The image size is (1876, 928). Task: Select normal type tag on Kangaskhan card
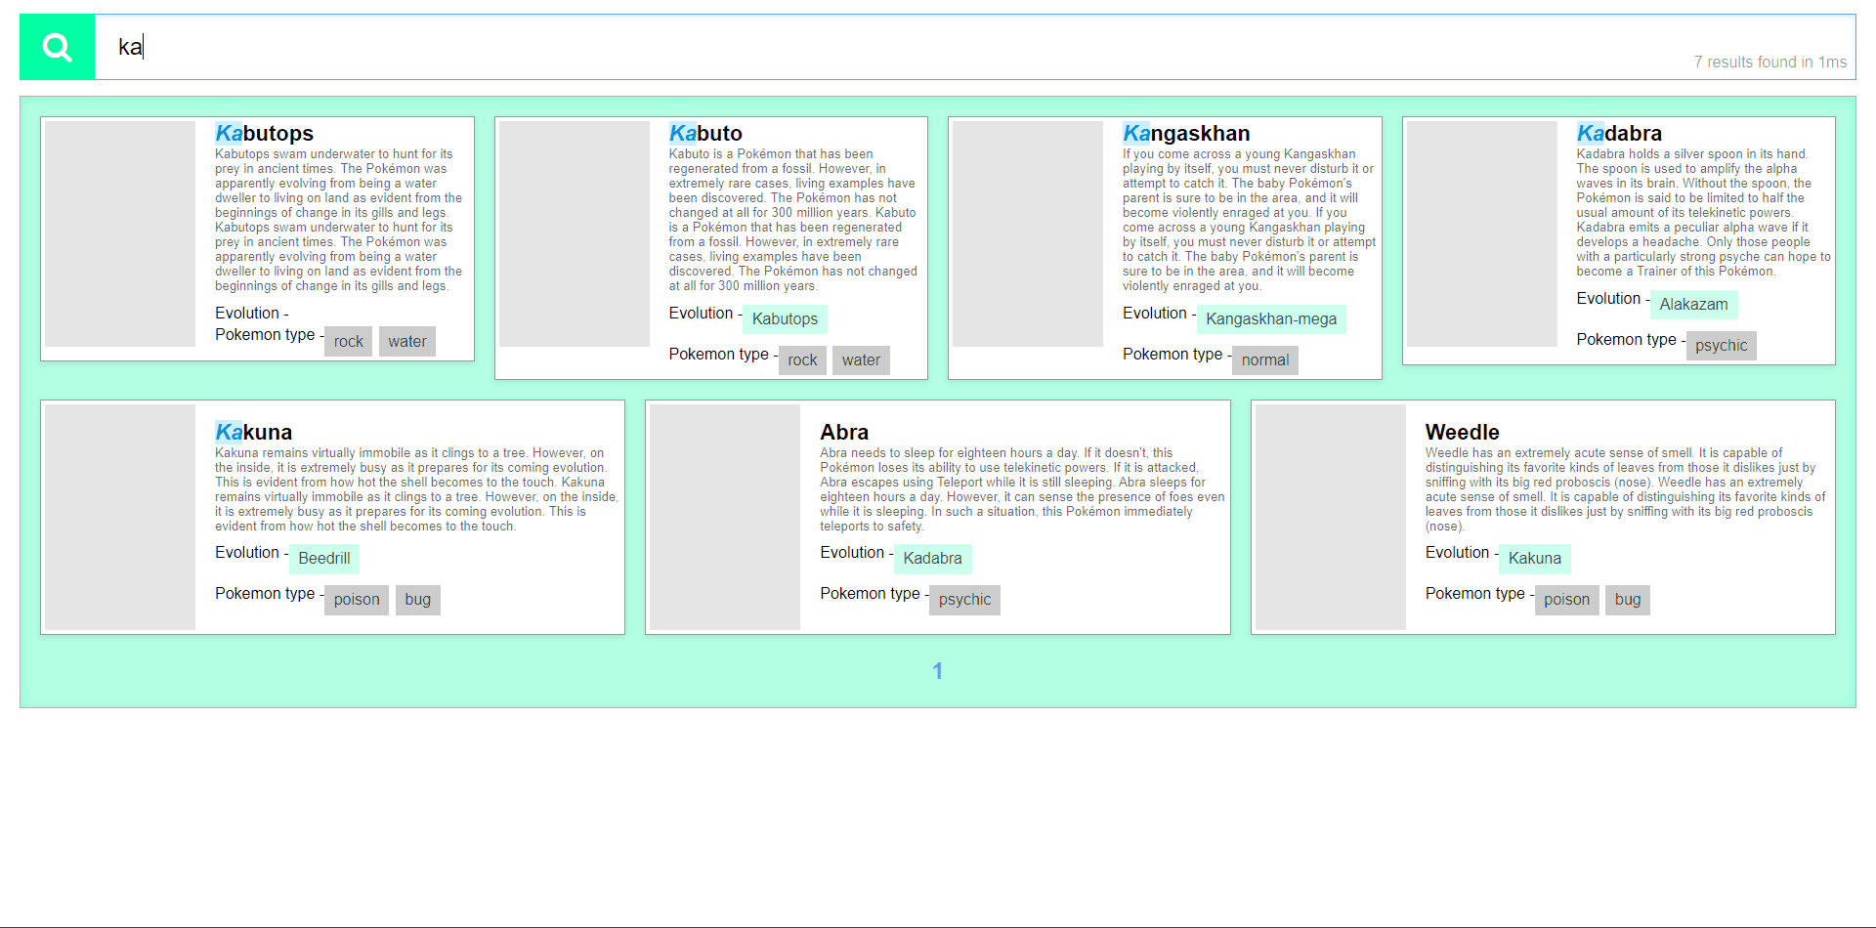pyautogui.click(x=1265, y=360)
